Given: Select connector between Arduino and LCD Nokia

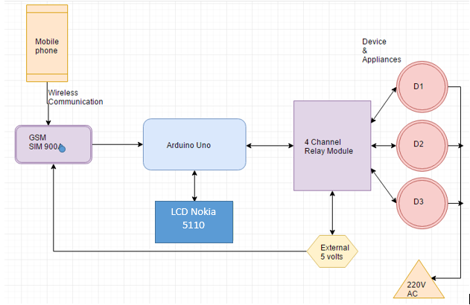Looking at the screenshot, I should 194,185.
